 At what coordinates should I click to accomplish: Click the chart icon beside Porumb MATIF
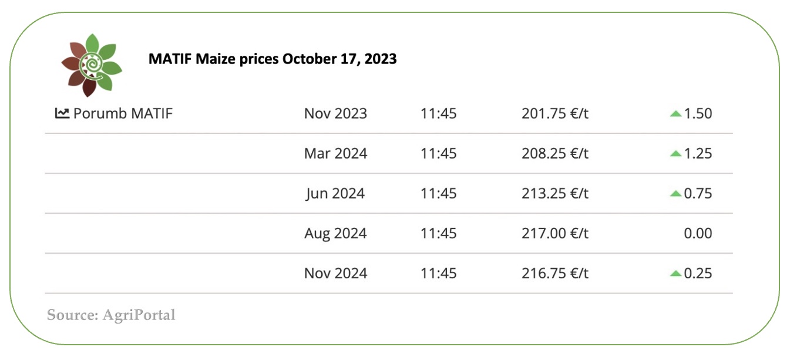tap(62, 113)
